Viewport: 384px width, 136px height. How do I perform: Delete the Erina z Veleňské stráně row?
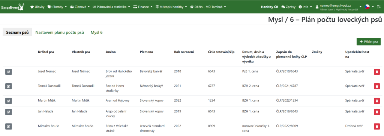coord(377,127)
